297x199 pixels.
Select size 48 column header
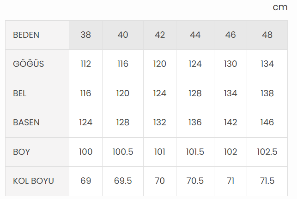(x=267, y=35)
